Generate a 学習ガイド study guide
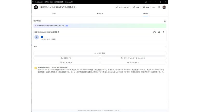The image size is (200, 112). tap(66, 58)
